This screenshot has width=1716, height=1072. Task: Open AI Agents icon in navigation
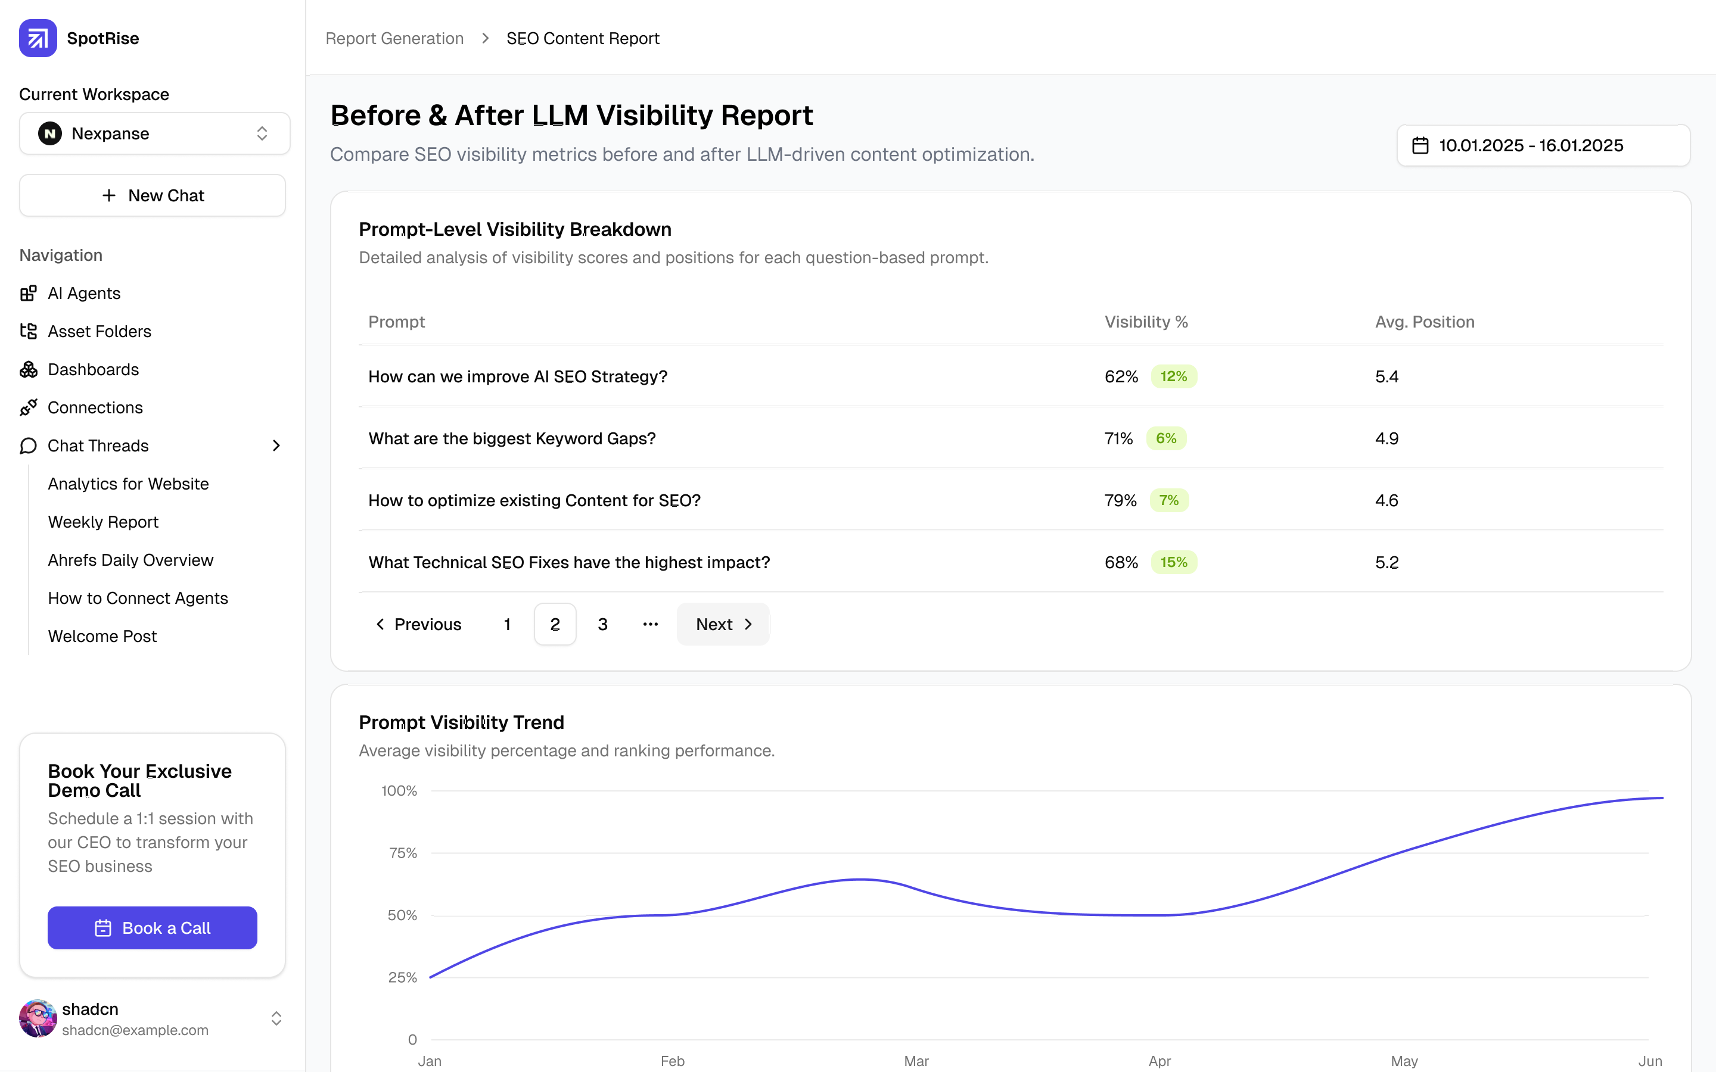[29, 294]
